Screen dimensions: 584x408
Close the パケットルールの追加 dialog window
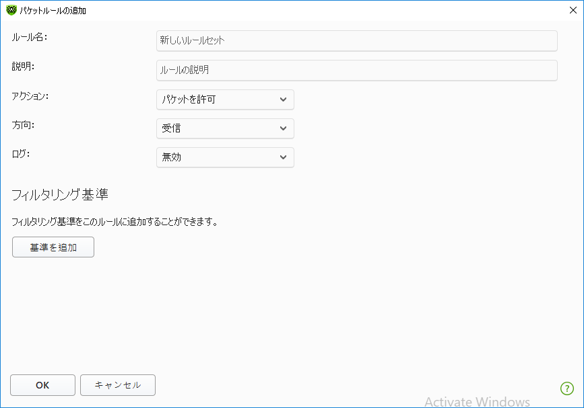[x=573, y=11]
